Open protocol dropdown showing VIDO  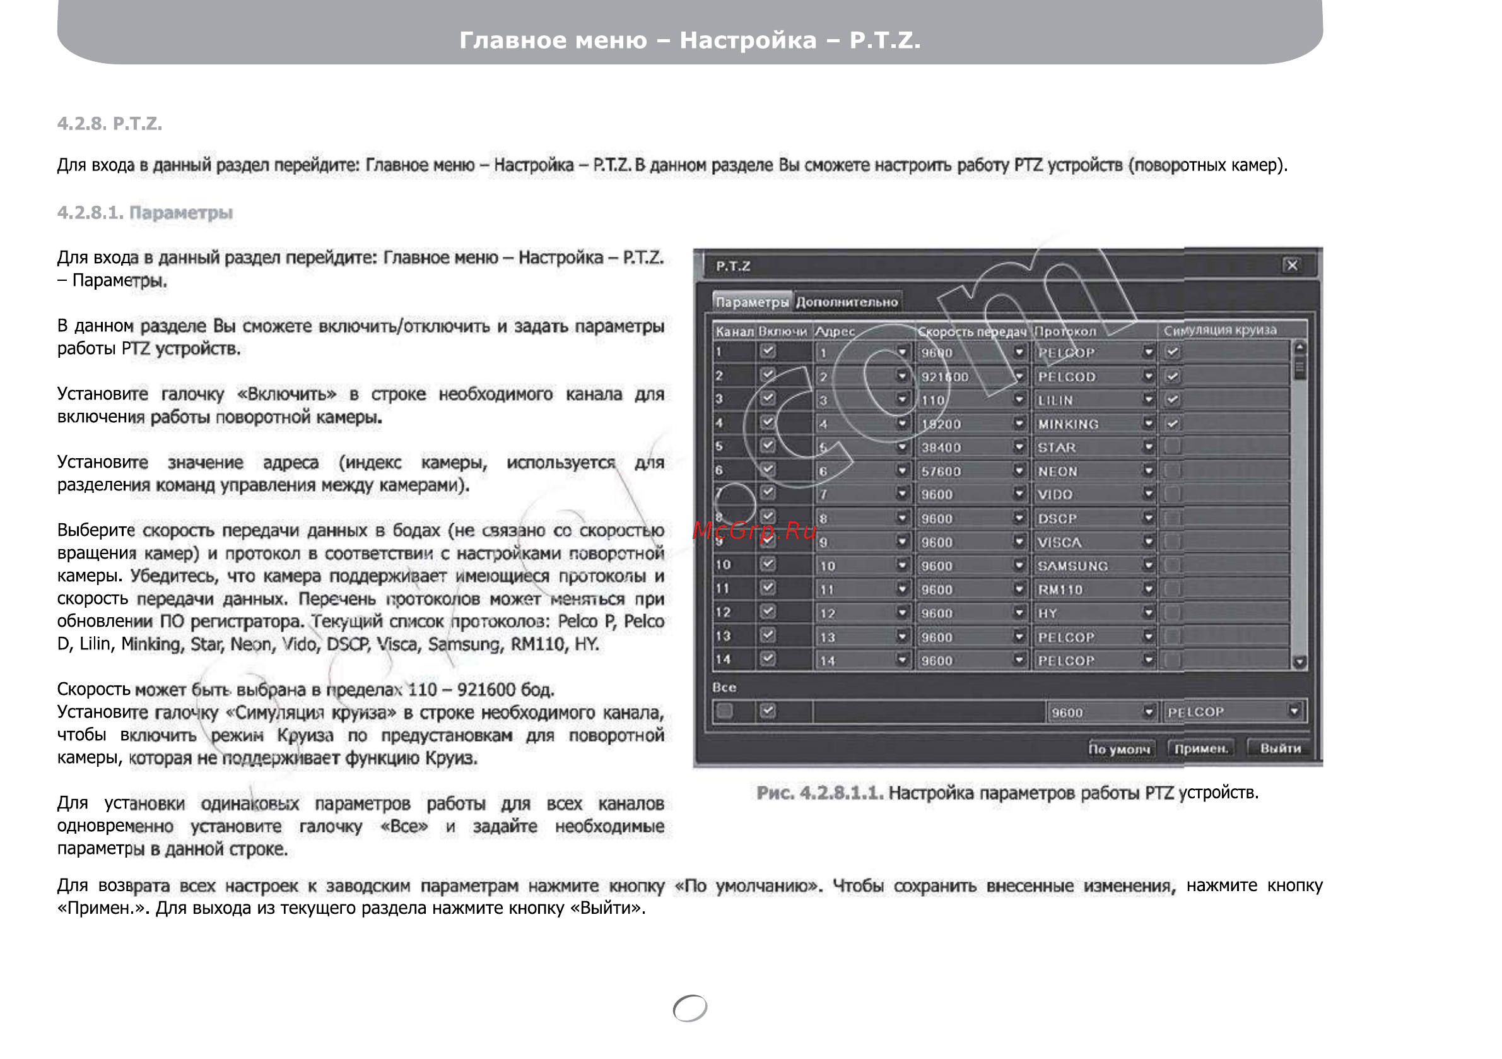tap(1149, 494)
